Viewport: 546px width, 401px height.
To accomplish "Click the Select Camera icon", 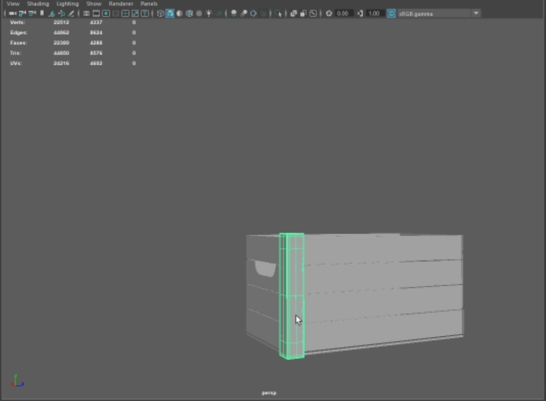I will 12,13.
